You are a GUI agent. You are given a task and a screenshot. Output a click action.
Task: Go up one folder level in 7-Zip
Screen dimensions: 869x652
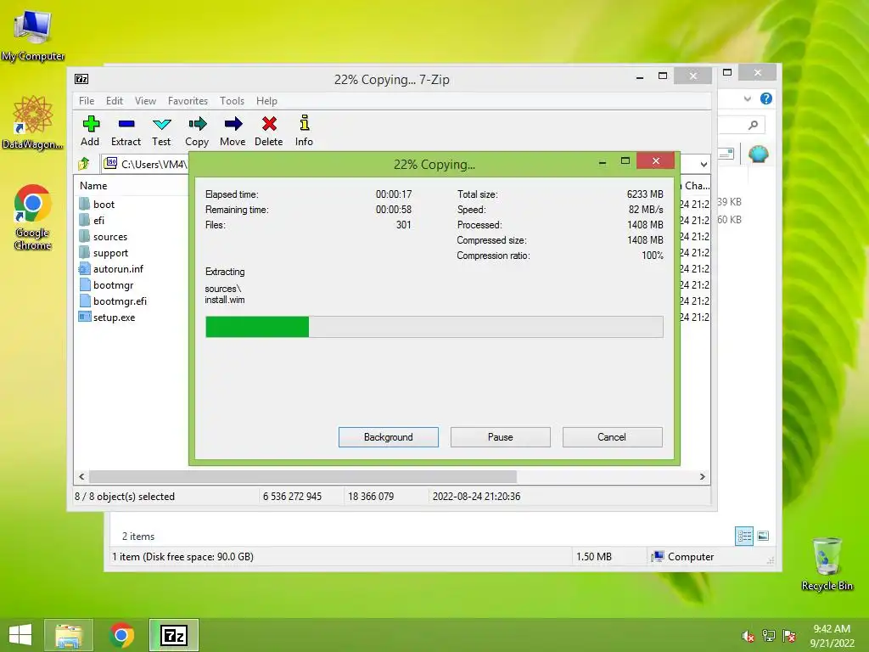(x=84, y=164)
